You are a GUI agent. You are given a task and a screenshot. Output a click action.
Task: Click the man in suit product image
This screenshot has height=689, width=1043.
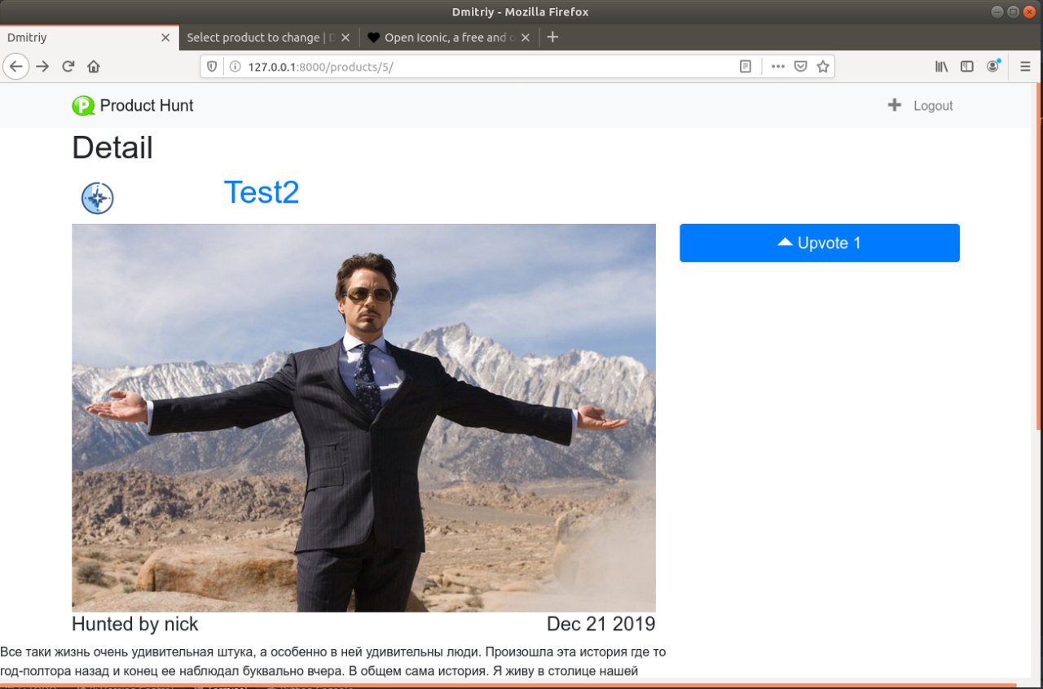tap(363, 418)
